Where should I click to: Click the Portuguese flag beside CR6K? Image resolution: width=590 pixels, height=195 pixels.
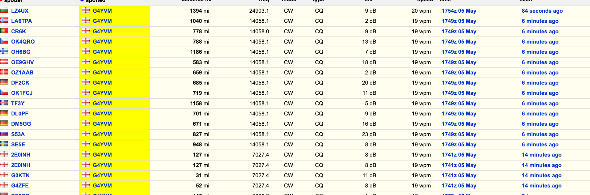click(x=4, y=31)
